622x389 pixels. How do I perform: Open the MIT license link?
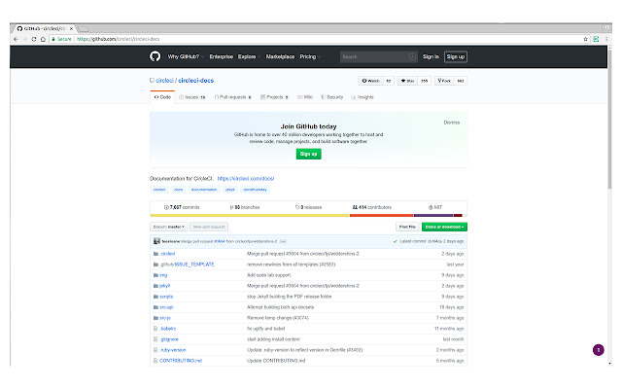(x=435, y=207)
